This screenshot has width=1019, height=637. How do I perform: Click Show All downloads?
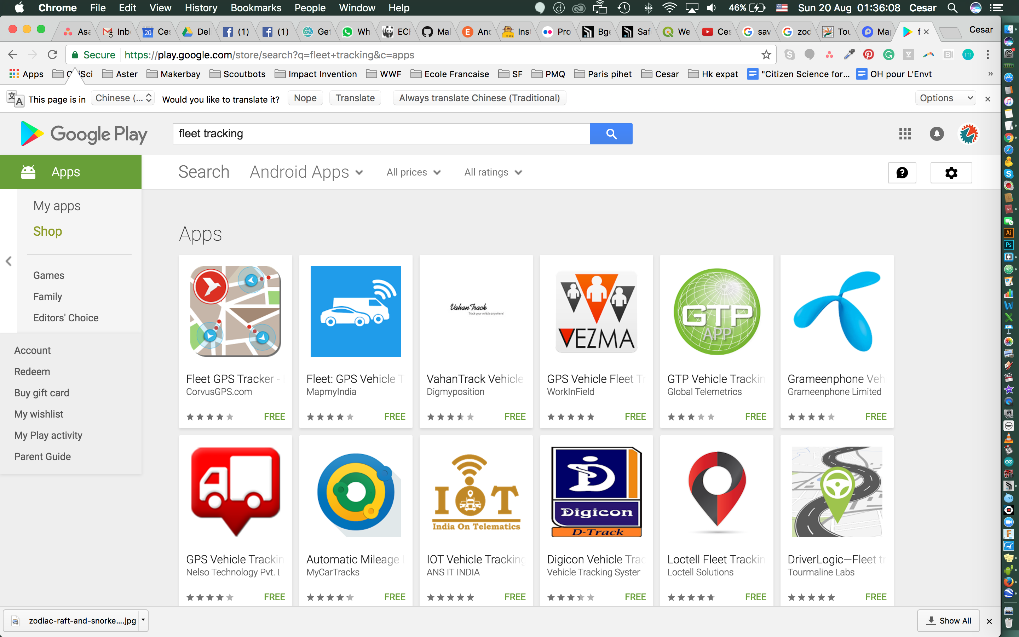point(948,621)
